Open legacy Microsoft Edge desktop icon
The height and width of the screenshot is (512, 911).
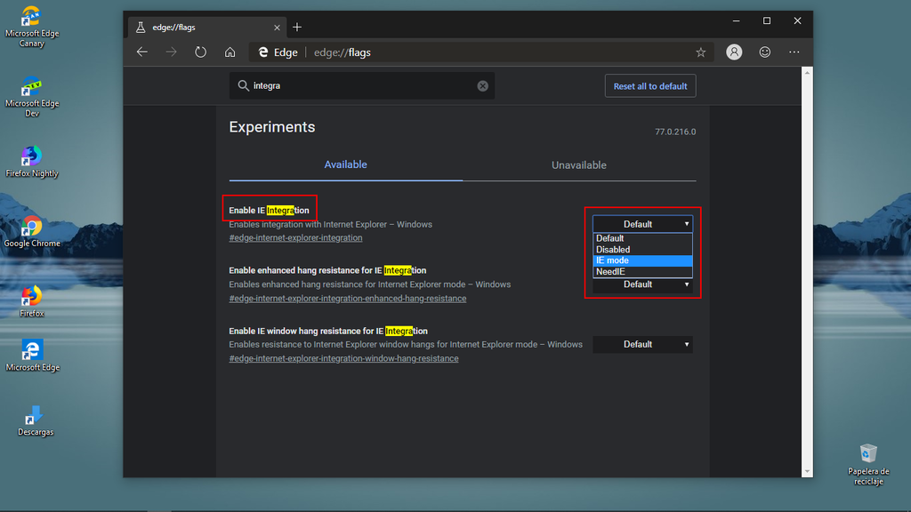coord(31,356)
